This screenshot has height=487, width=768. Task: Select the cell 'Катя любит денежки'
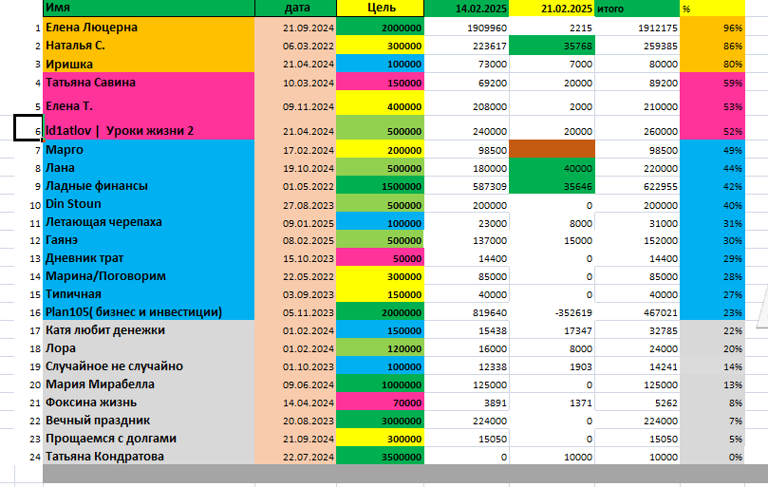click(x=149, y=330)
